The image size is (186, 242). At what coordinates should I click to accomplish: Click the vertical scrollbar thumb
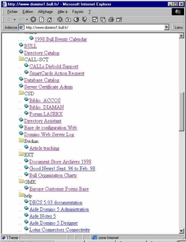tap(181, 111)
